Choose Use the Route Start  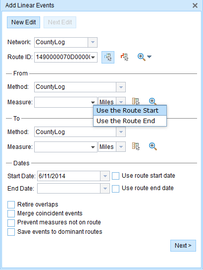130,110
